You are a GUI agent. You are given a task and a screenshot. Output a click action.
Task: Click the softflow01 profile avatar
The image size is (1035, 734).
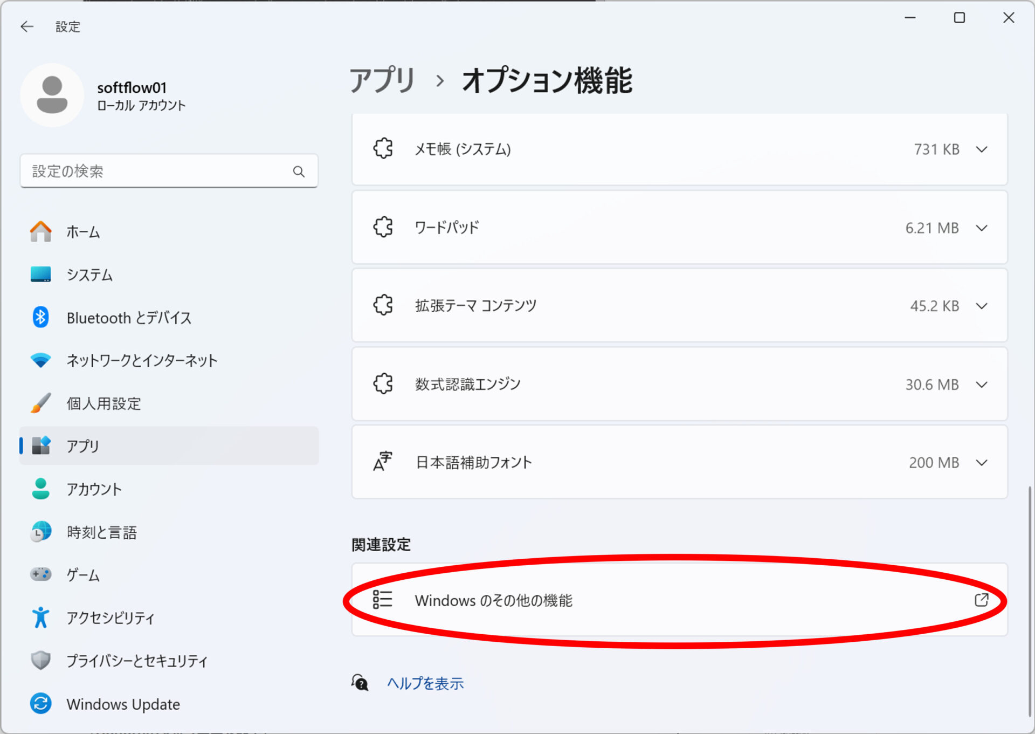click(52, 95)
